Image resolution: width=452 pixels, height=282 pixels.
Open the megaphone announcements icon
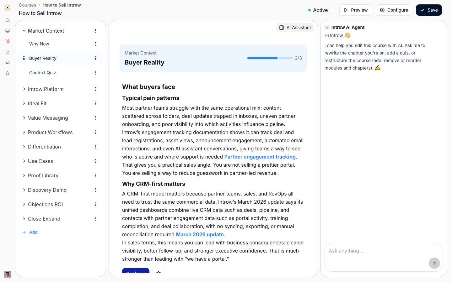tap(8, 63)
